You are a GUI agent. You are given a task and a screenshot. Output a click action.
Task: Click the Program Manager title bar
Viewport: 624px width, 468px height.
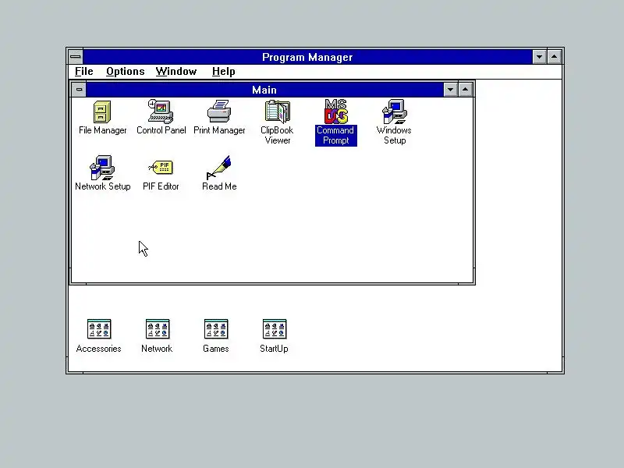click(307, 57)
